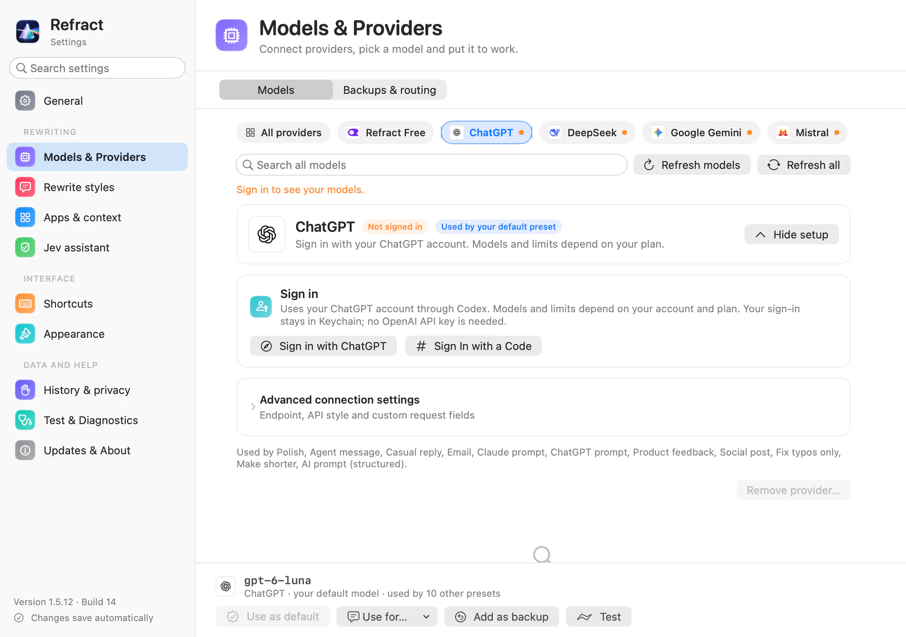Go to Rewrite styles section
The height and width of the screenshot is (637, 906).
click(97, 187)
